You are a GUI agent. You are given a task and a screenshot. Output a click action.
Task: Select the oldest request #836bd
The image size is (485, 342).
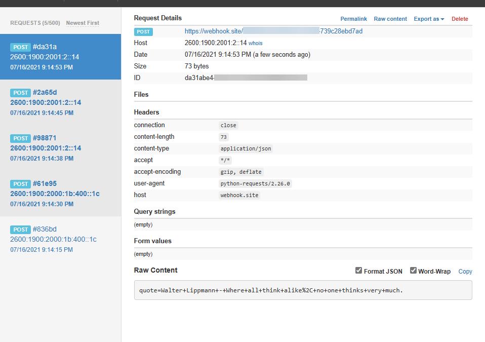pos(60,239)
